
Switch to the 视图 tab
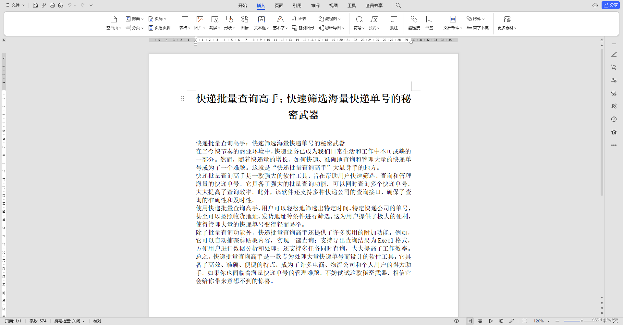333,6
